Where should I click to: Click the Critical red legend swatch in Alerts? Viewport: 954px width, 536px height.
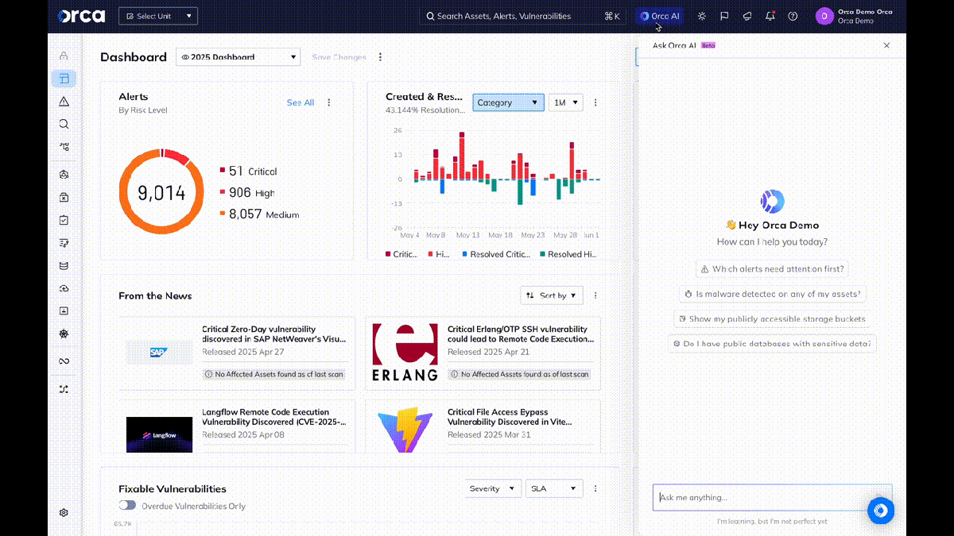223,171
